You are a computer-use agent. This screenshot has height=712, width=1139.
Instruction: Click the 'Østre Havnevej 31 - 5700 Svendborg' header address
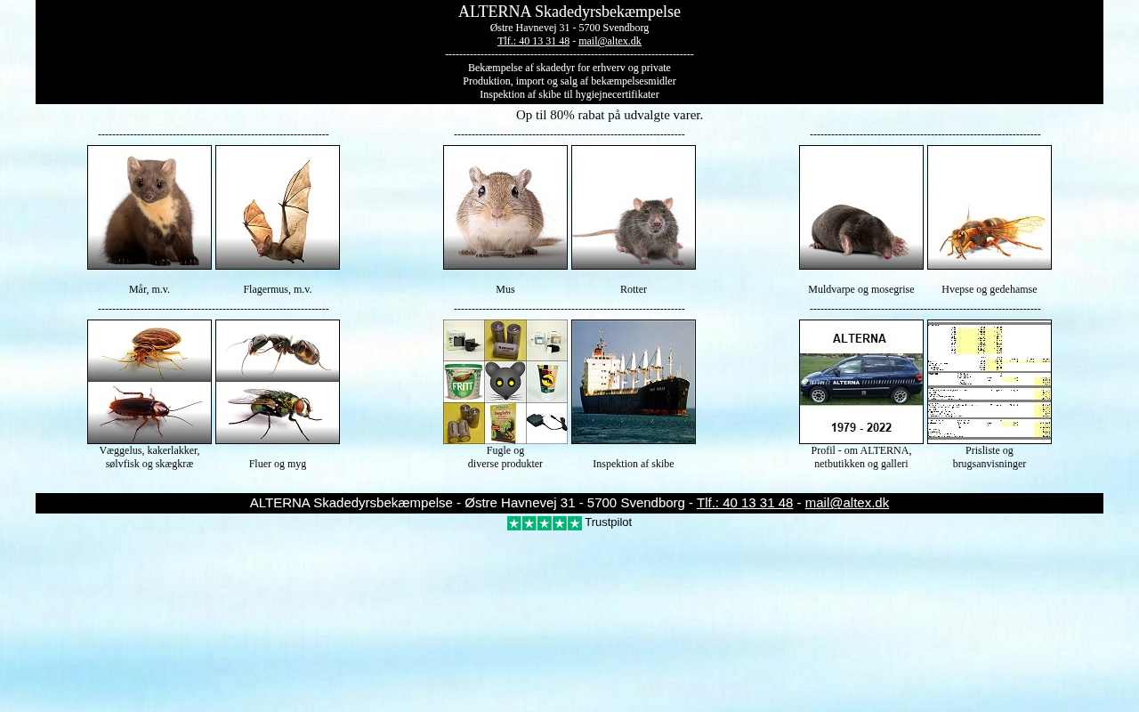[x=569, y=28]
